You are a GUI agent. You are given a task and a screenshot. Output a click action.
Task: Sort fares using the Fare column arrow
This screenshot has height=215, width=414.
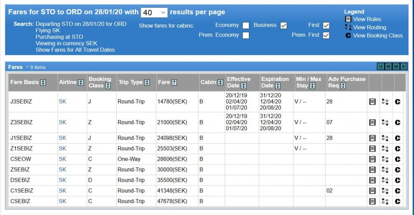175,82
